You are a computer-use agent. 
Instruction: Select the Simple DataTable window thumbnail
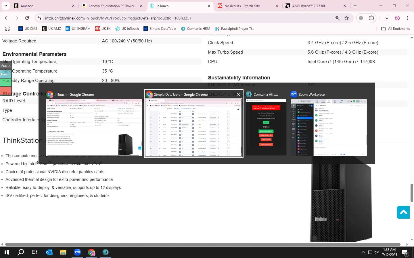tap(193, 127)
